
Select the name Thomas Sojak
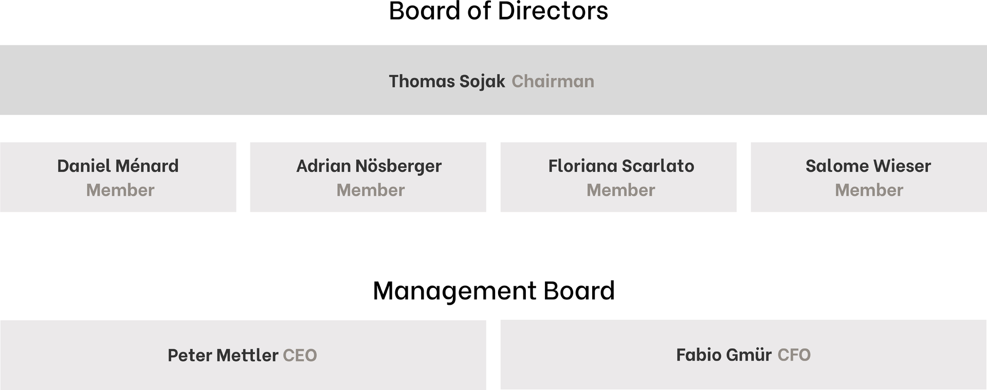point(447,82)
